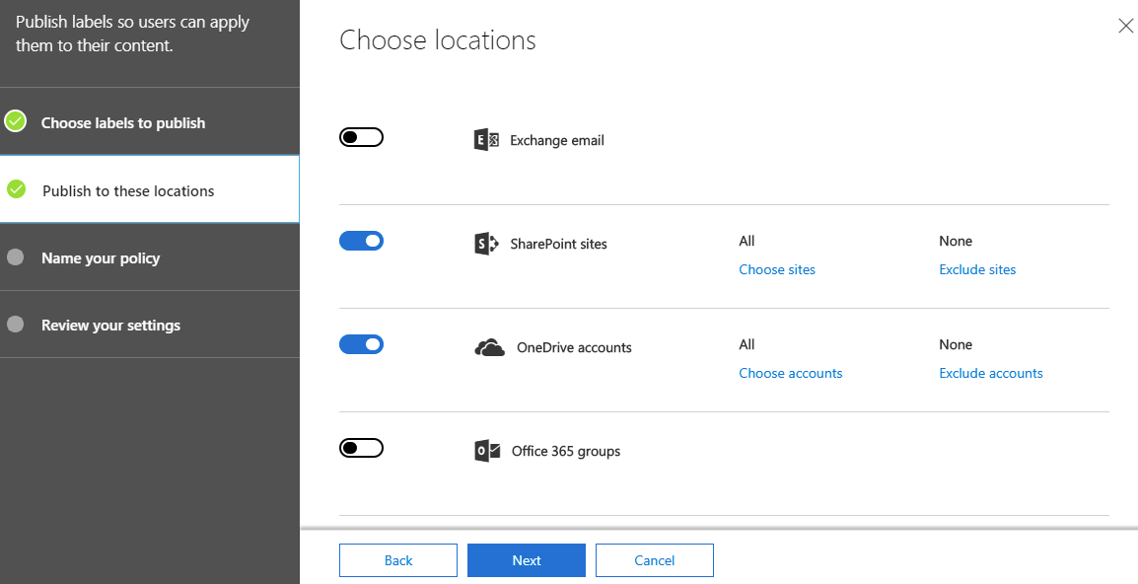Click green checkmark beside Choose labels to publish
The image size is (1138, 584).
pos(15,121)
